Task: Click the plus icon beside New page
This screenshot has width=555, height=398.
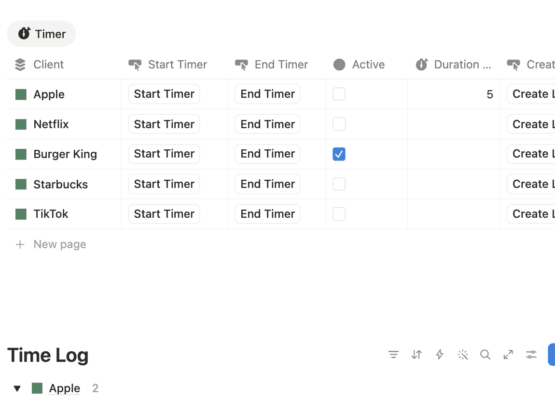Action: (x=20, y=244)
